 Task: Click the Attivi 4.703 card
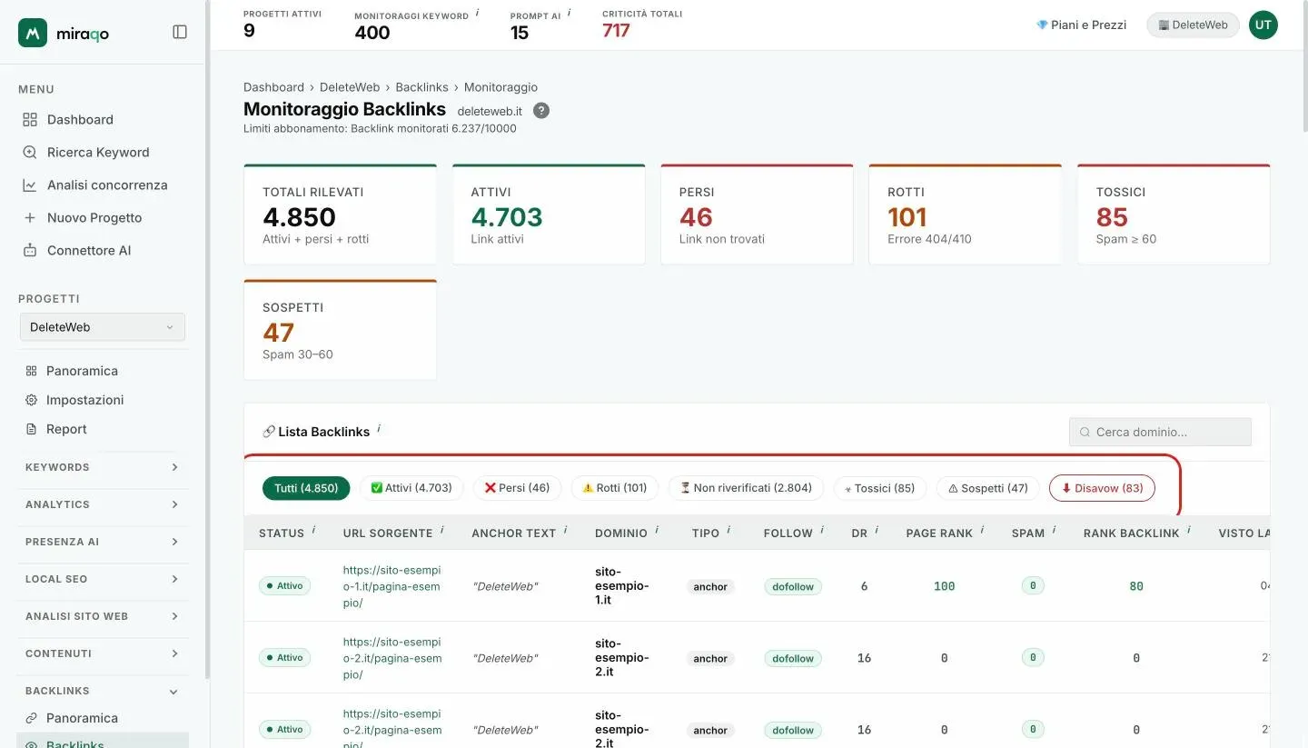[x=549, y=214]
